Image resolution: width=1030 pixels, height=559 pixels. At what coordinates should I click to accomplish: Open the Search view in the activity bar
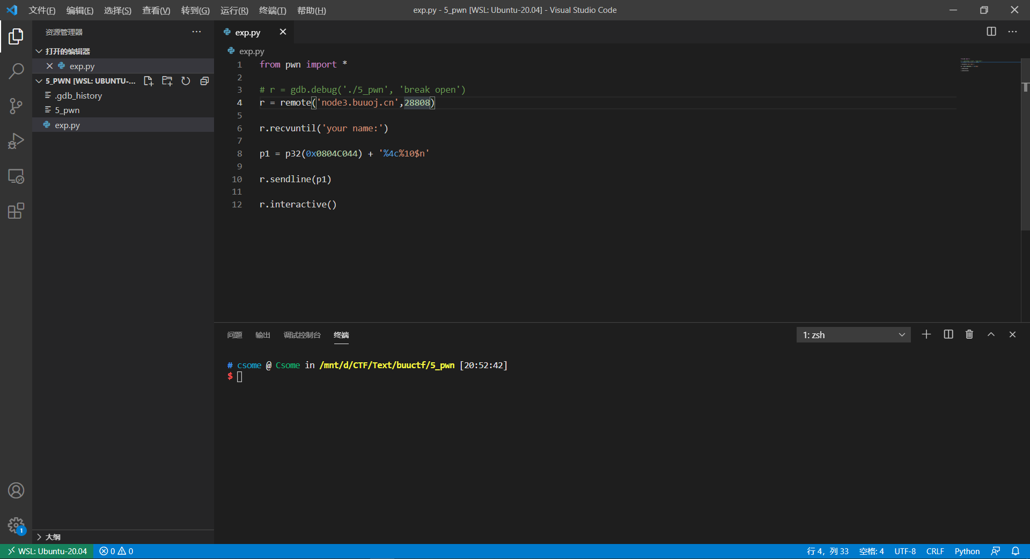[x=16, y=71]
